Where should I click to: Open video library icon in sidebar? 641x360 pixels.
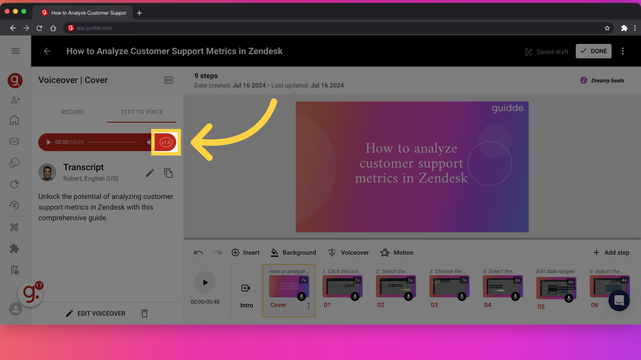pyautogui.click(x=14, y=141)
